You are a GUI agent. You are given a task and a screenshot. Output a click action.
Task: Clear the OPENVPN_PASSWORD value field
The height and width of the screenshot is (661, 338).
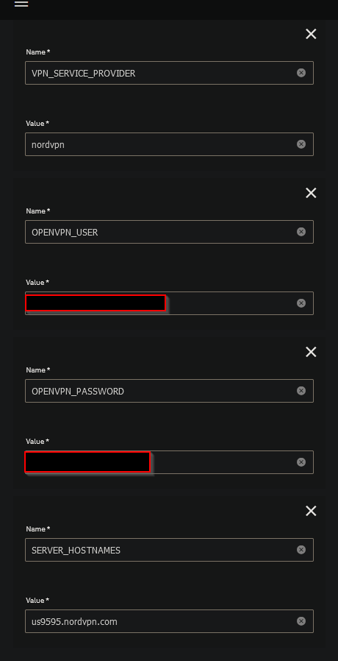click(x=301, y=462)
